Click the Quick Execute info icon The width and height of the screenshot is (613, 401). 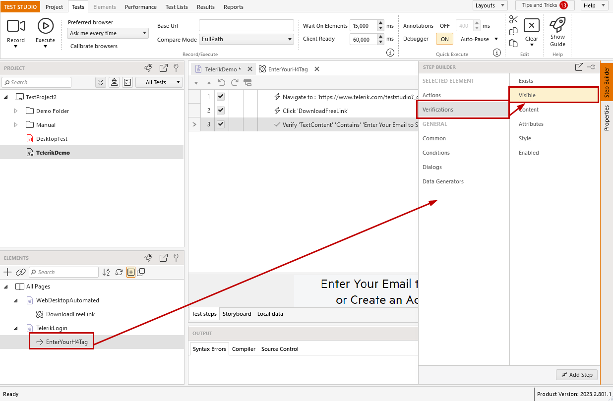point(497,53)
